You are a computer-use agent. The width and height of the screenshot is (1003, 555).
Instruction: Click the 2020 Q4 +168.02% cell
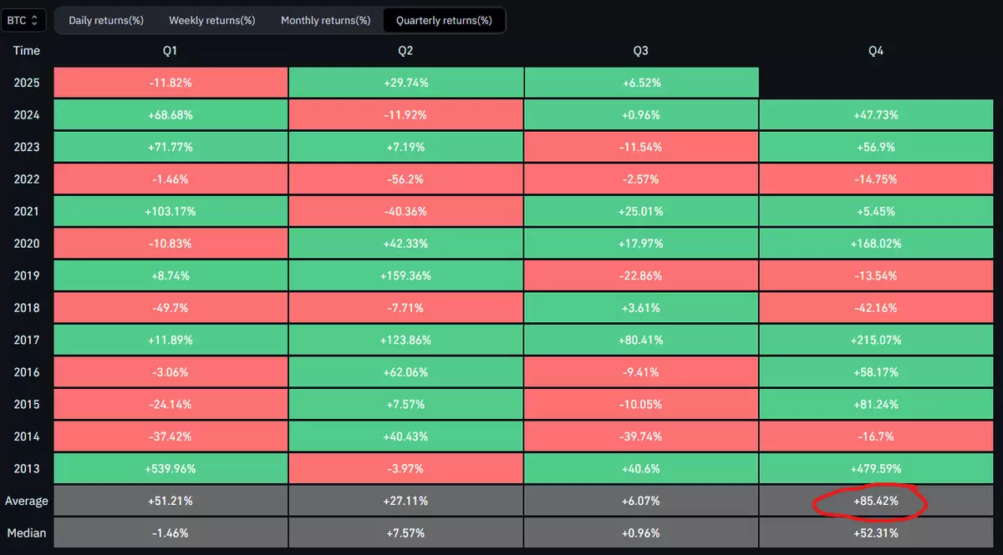(876, 244)
